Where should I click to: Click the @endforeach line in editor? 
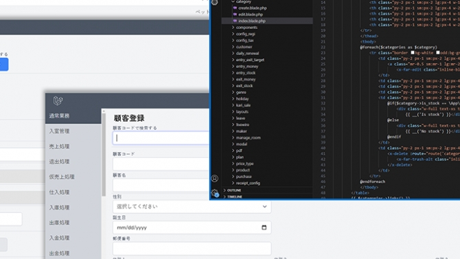pos(373,182)
